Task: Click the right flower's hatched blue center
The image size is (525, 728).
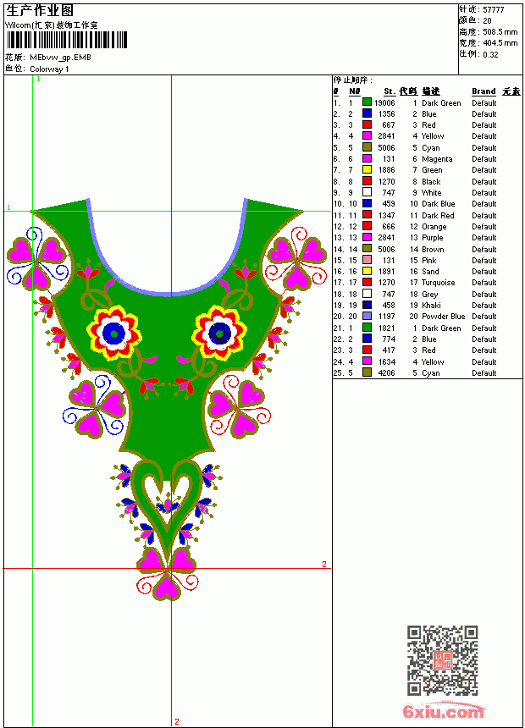Action: [218, 333]
